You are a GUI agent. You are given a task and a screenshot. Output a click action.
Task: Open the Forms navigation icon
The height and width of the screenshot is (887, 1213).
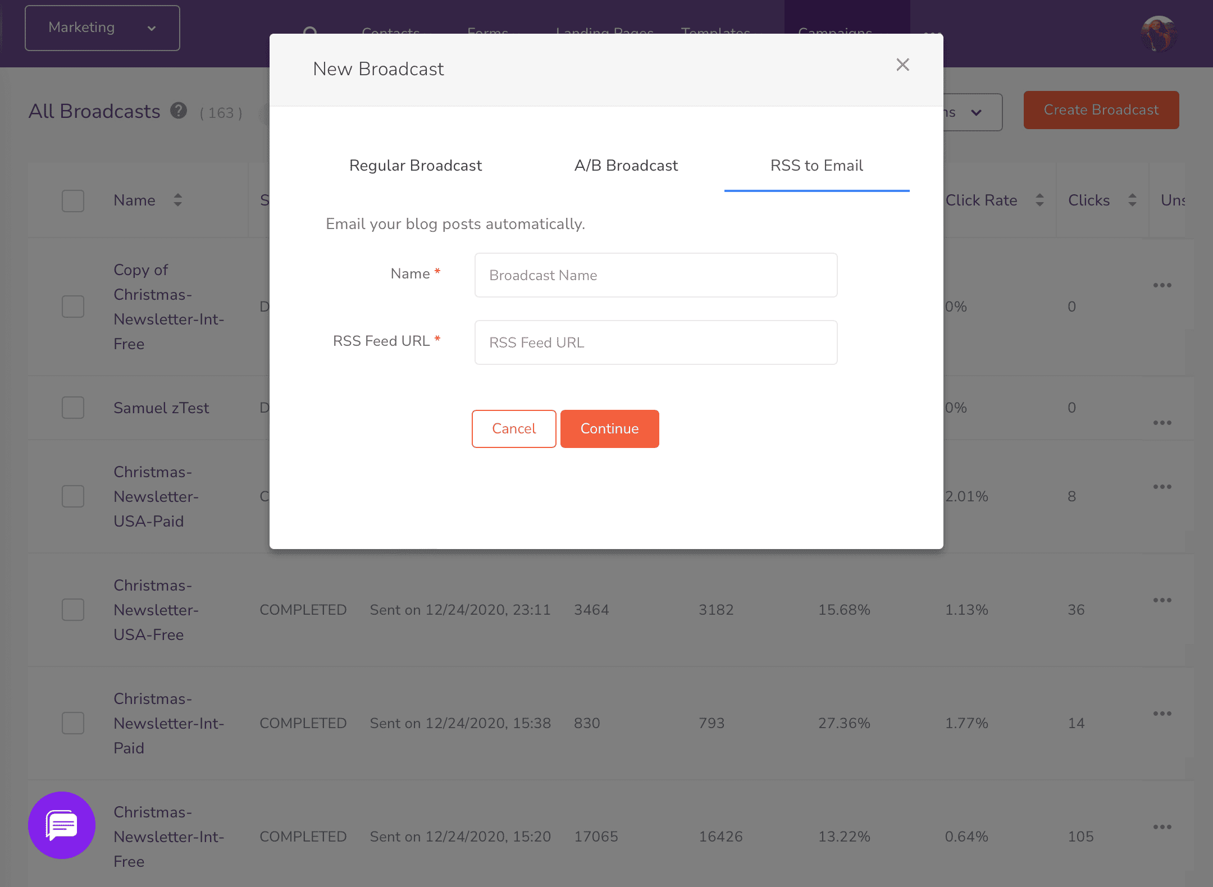pos(487,32)
